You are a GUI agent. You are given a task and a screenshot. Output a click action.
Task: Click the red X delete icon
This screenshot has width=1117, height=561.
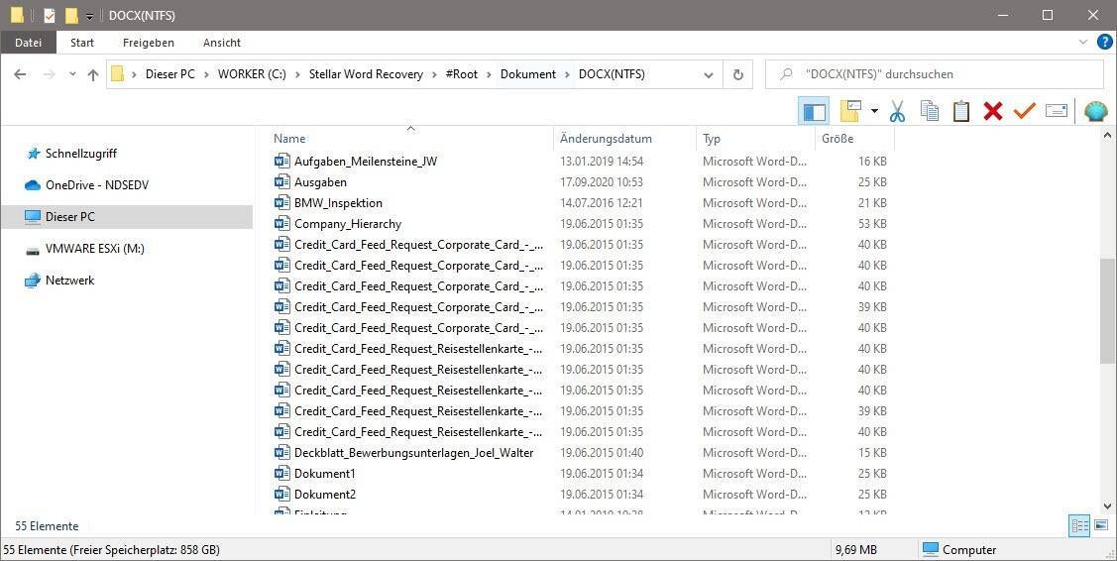[992, 111]
